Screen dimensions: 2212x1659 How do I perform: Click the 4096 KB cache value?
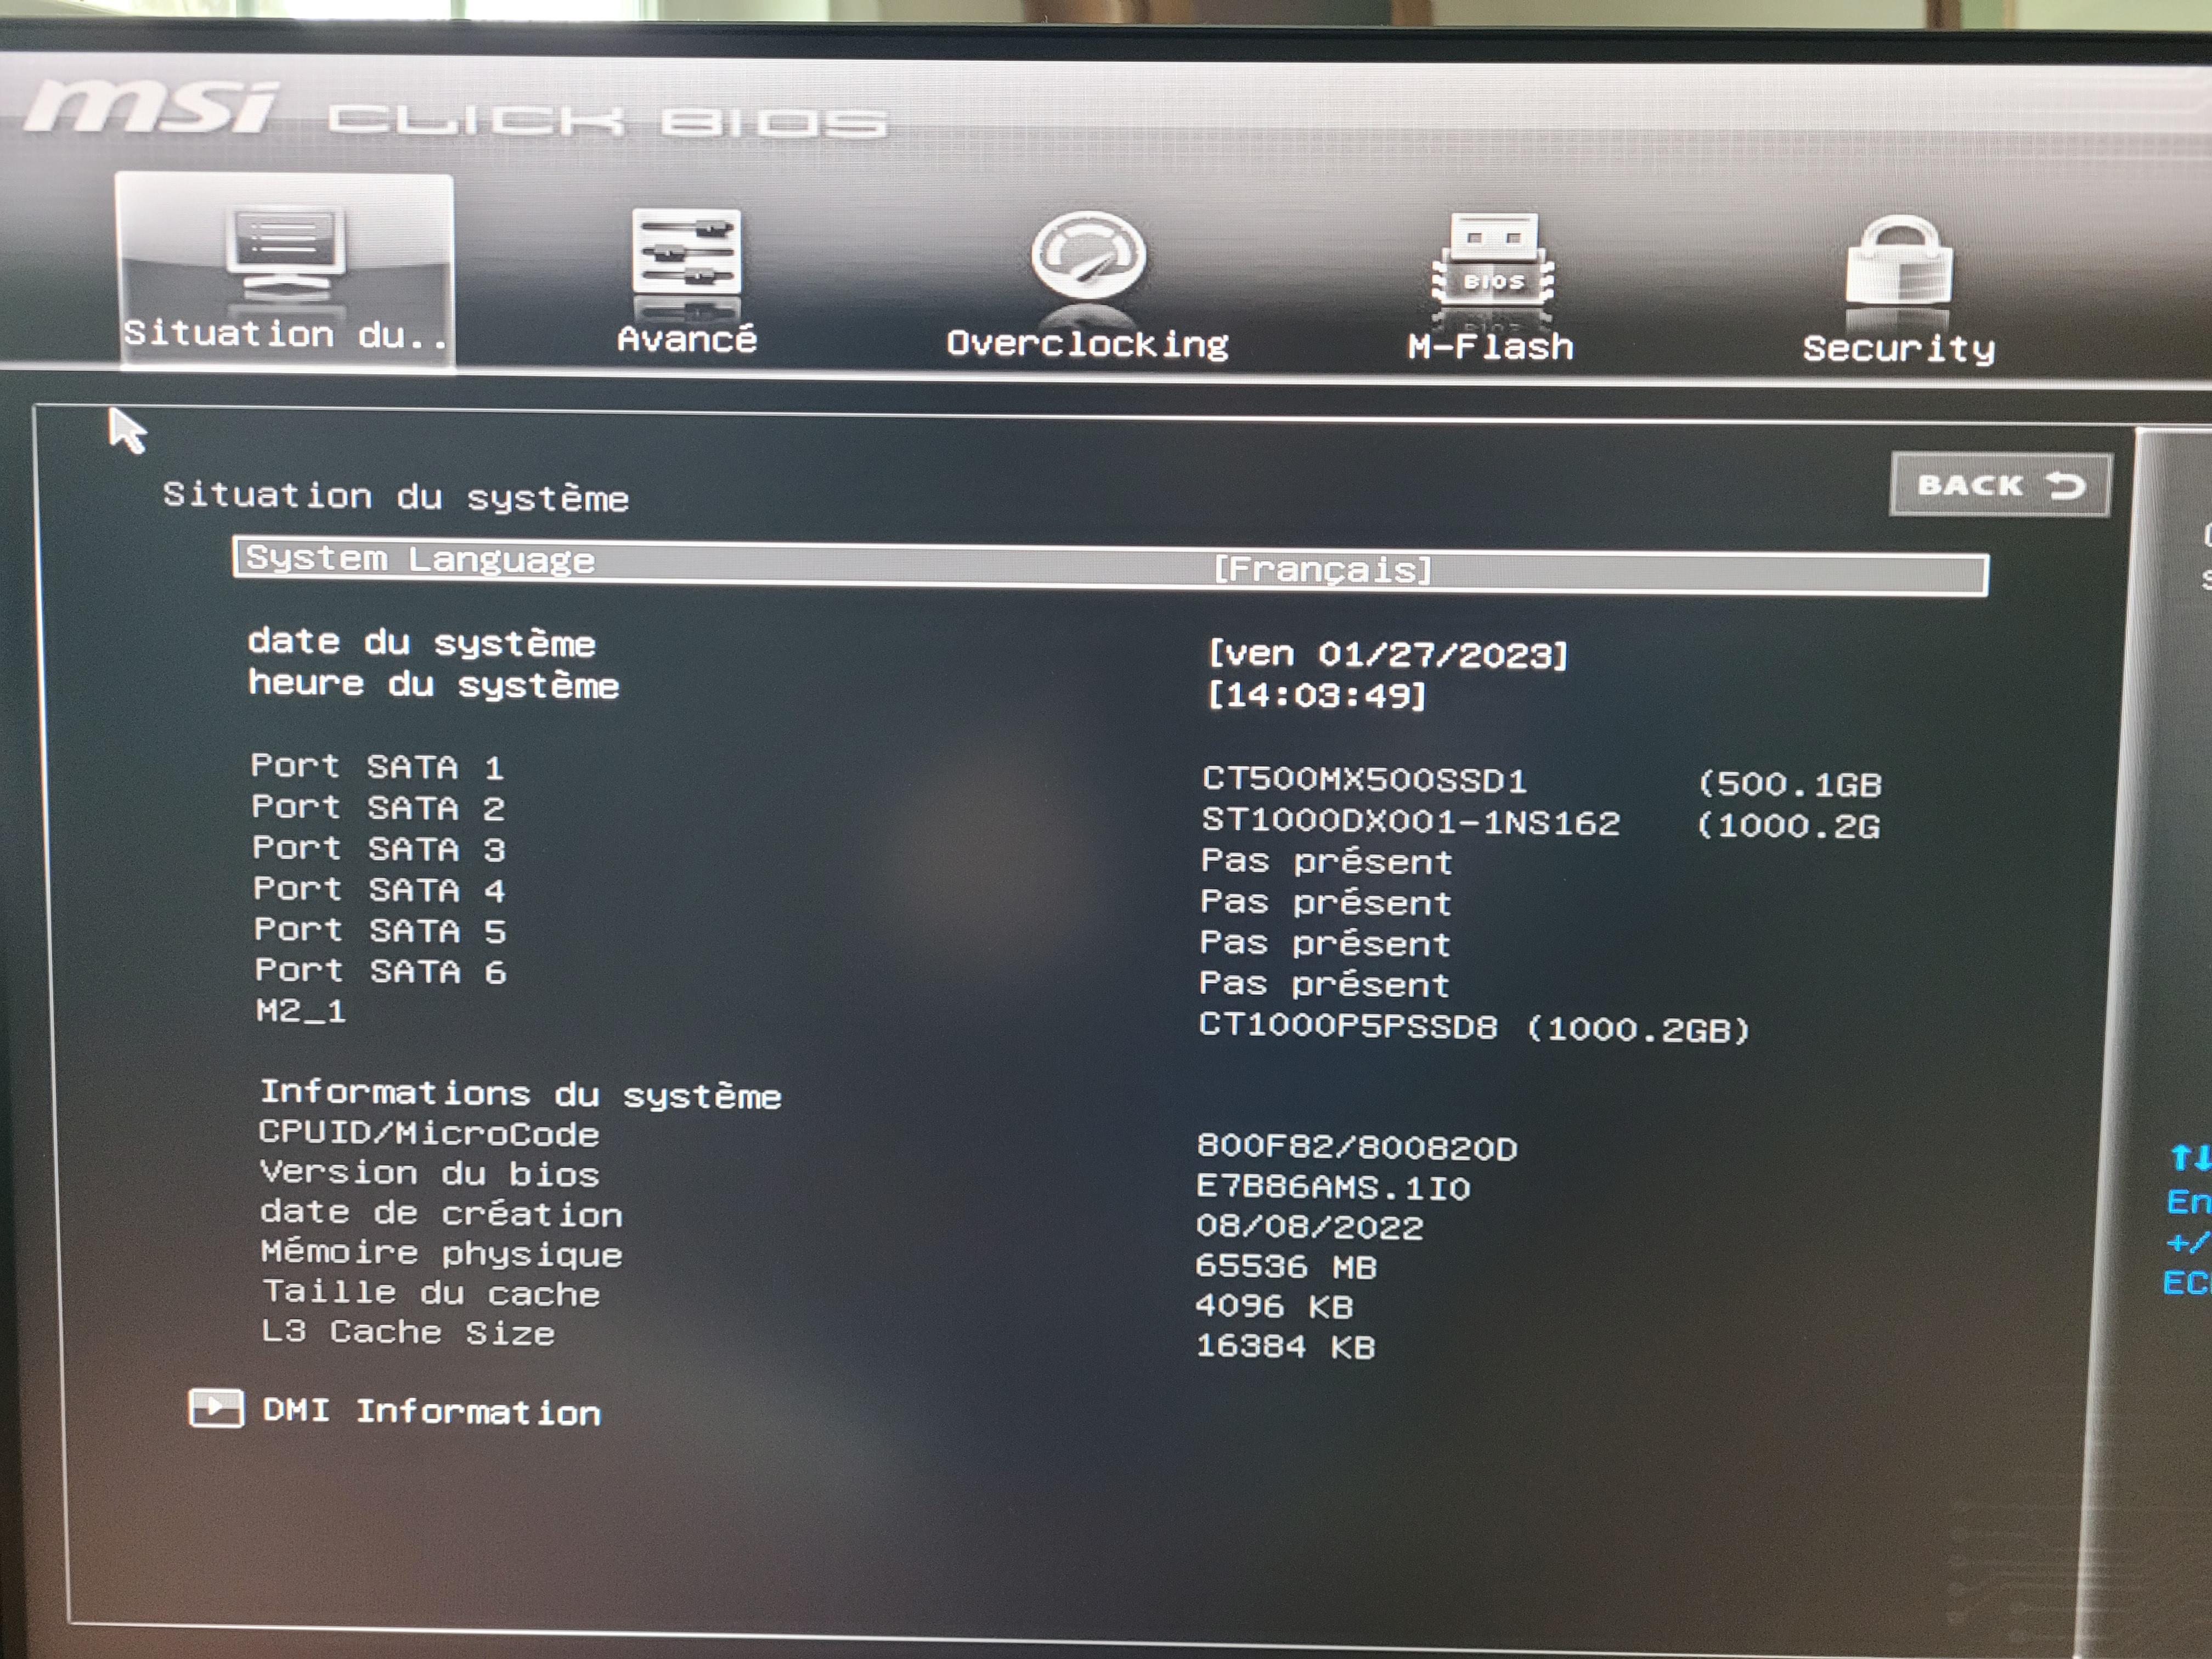pos(1274,1306)
